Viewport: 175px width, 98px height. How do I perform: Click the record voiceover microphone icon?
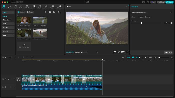(123, 57)
